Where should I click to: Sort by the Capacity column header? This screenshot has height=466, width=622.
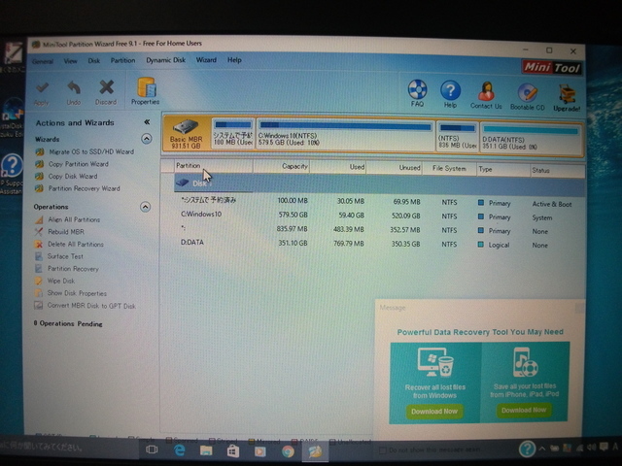[281, 166]
